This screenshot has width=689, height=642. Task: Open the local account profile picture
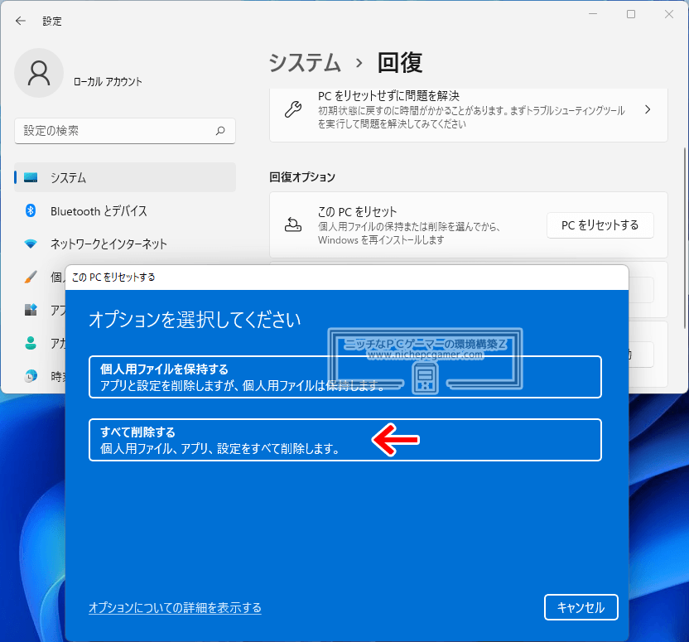[x=39, y=73]
